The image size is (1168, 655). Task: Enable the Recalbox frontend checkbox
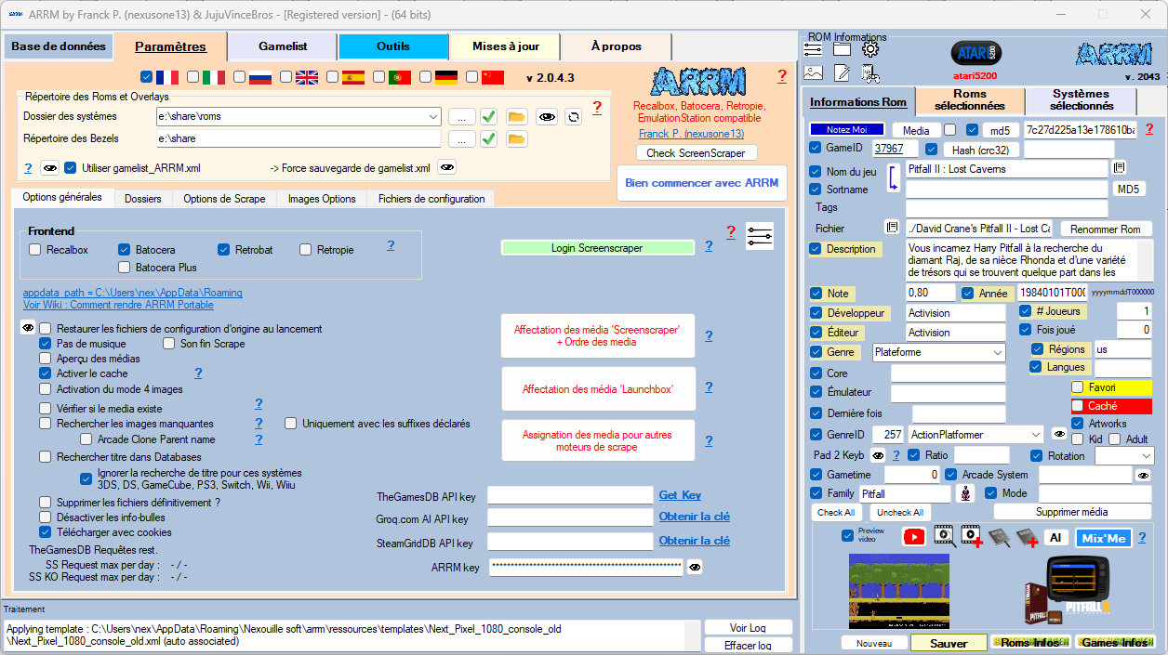point(35,249)
